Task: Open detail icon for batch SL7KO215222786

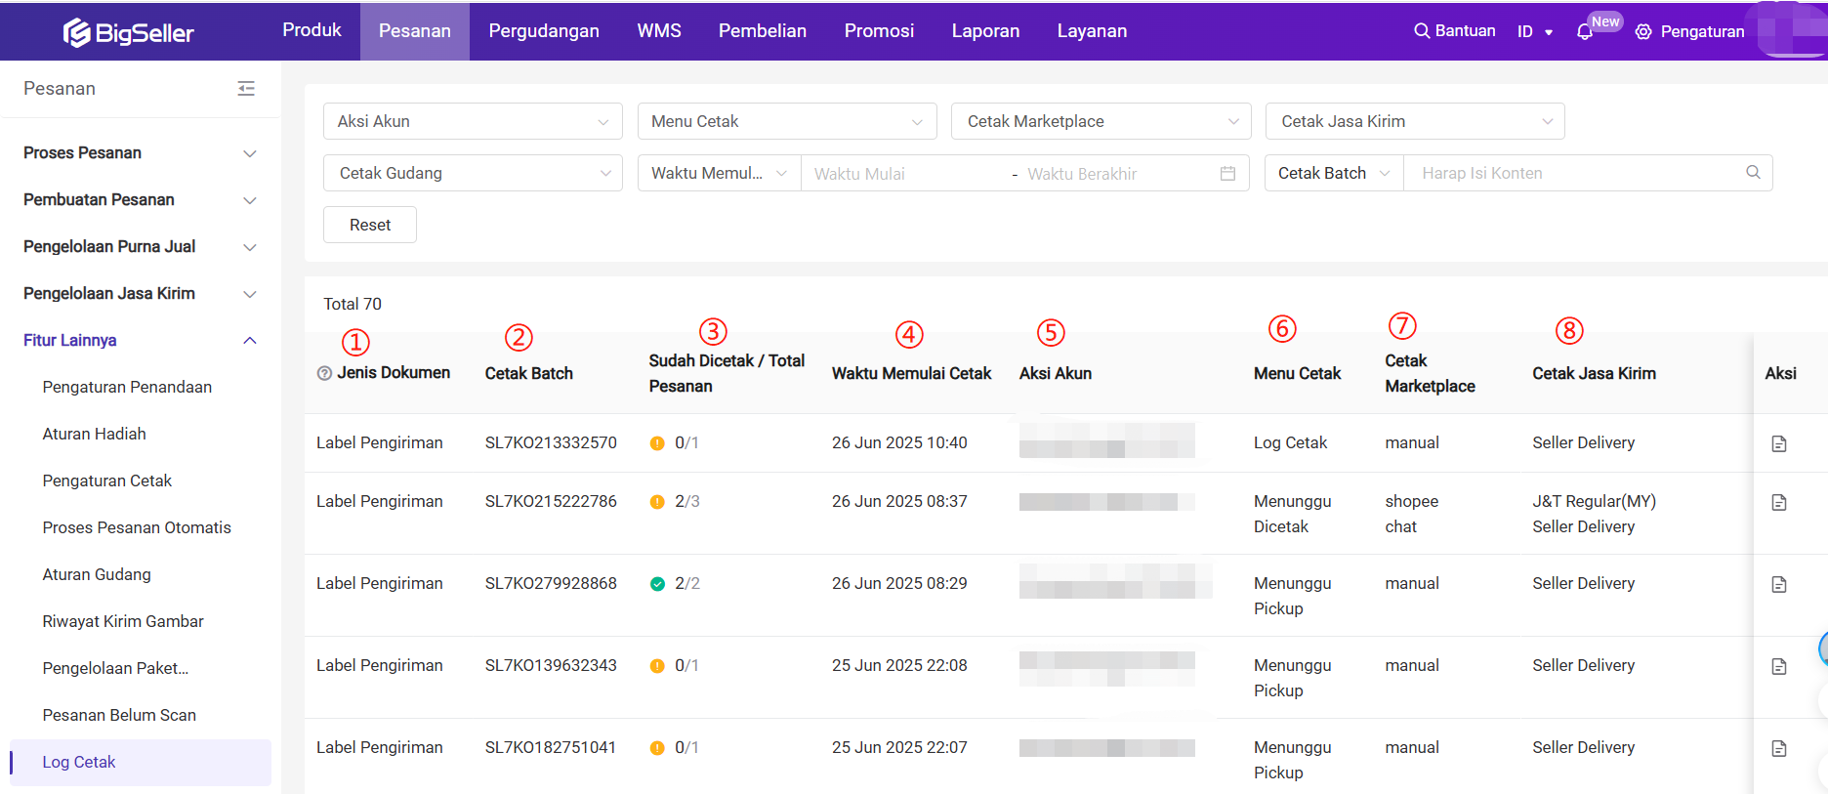Action: pyautogui.click(x=1779, y=502)
